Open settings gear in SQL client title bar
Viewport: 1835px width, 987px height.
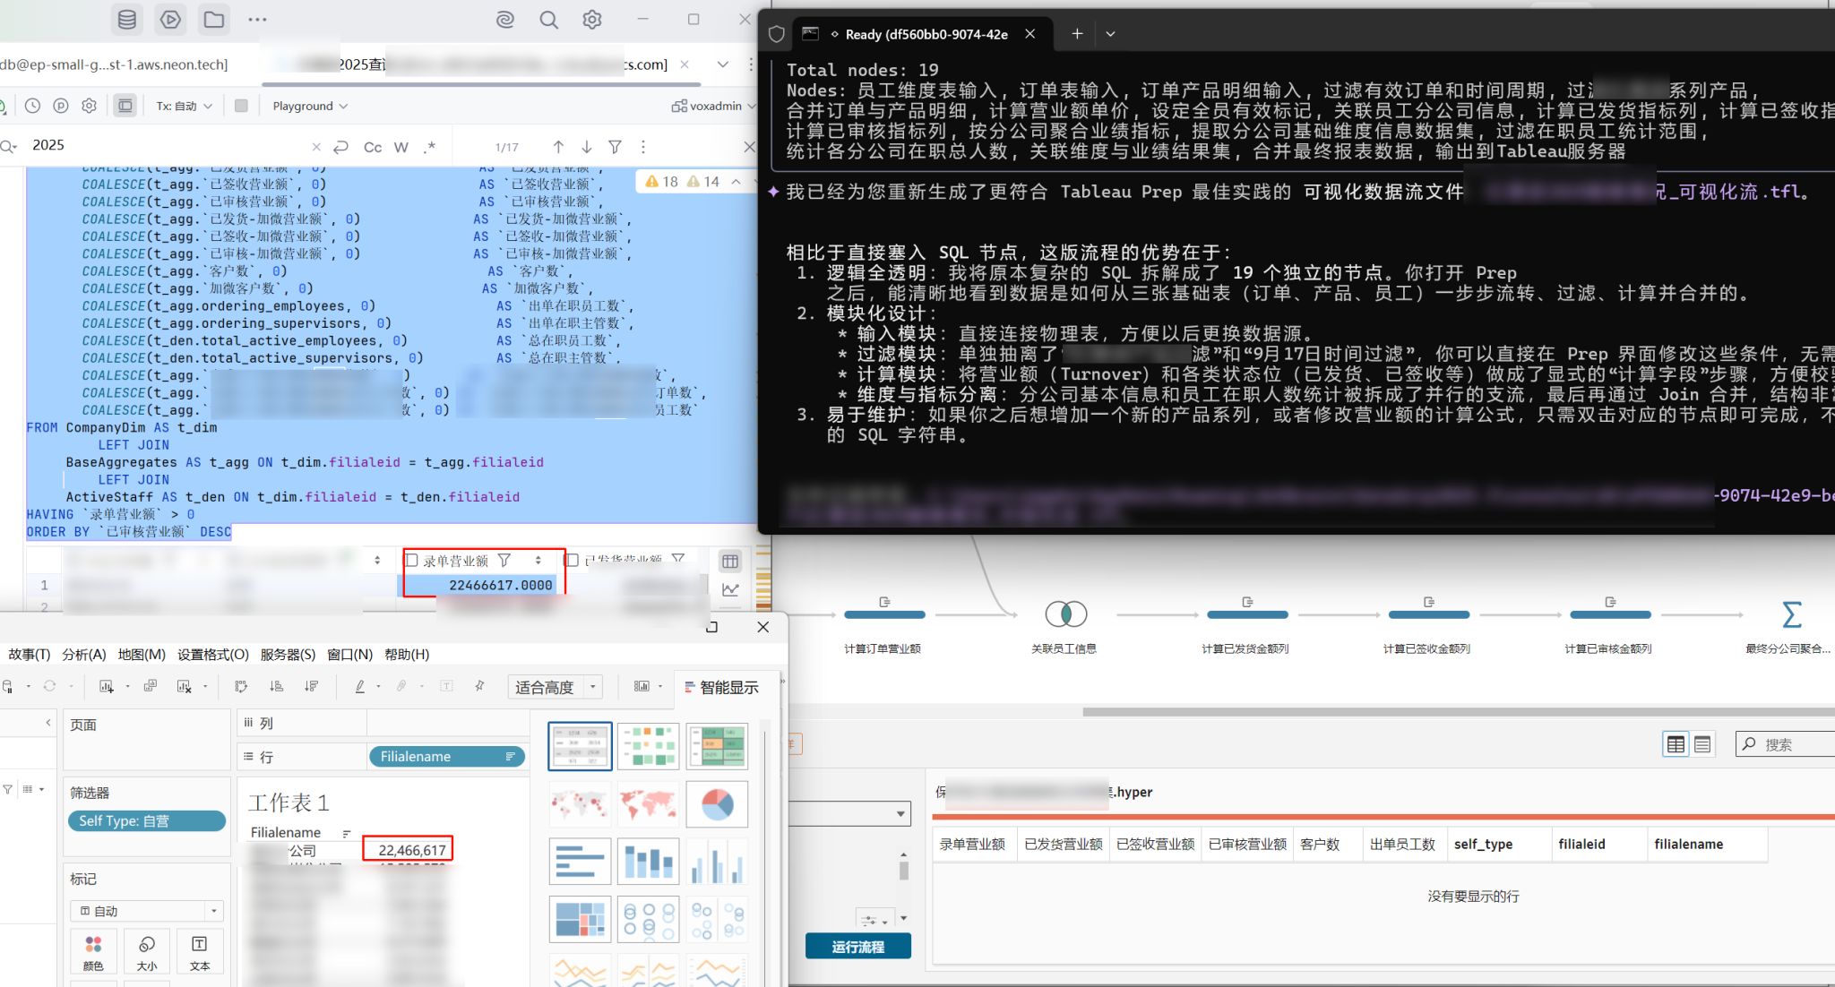(x=592, y=19)
